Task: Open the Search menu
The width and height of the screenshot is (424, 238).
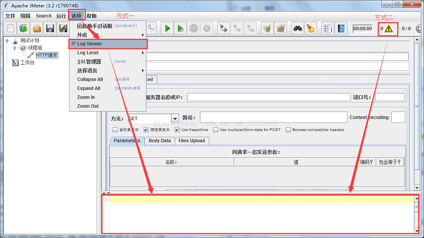Action: 44,16
